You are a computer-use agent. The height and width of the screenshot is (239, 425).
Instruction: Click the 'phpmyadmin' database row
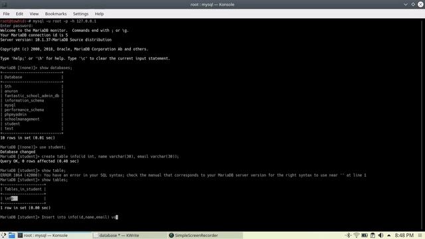[15, 114]
